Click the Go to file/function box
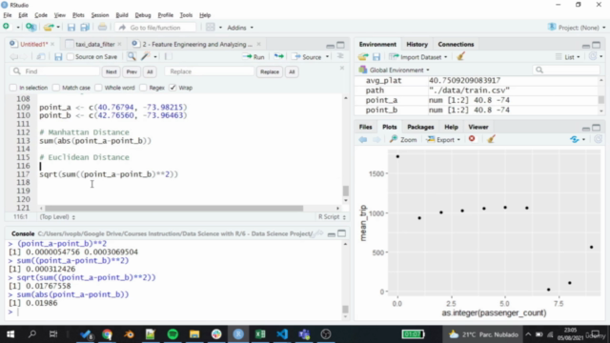 tap(155, 28)
